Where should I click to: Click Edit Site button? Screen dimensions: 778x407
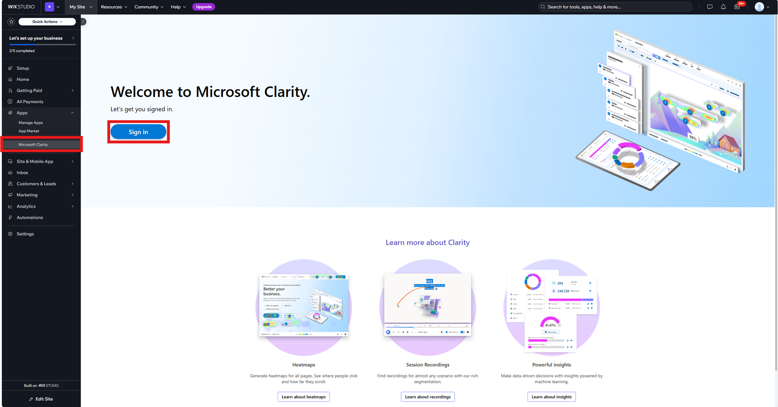41,399
